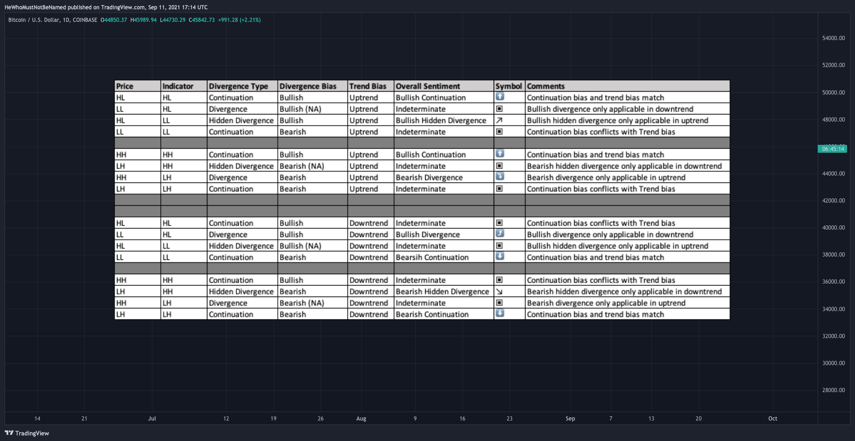The image size is (855, 441).
Task: Click the square symbol in the LL / LL Uptrend row
Action: (x=499, y=131)
